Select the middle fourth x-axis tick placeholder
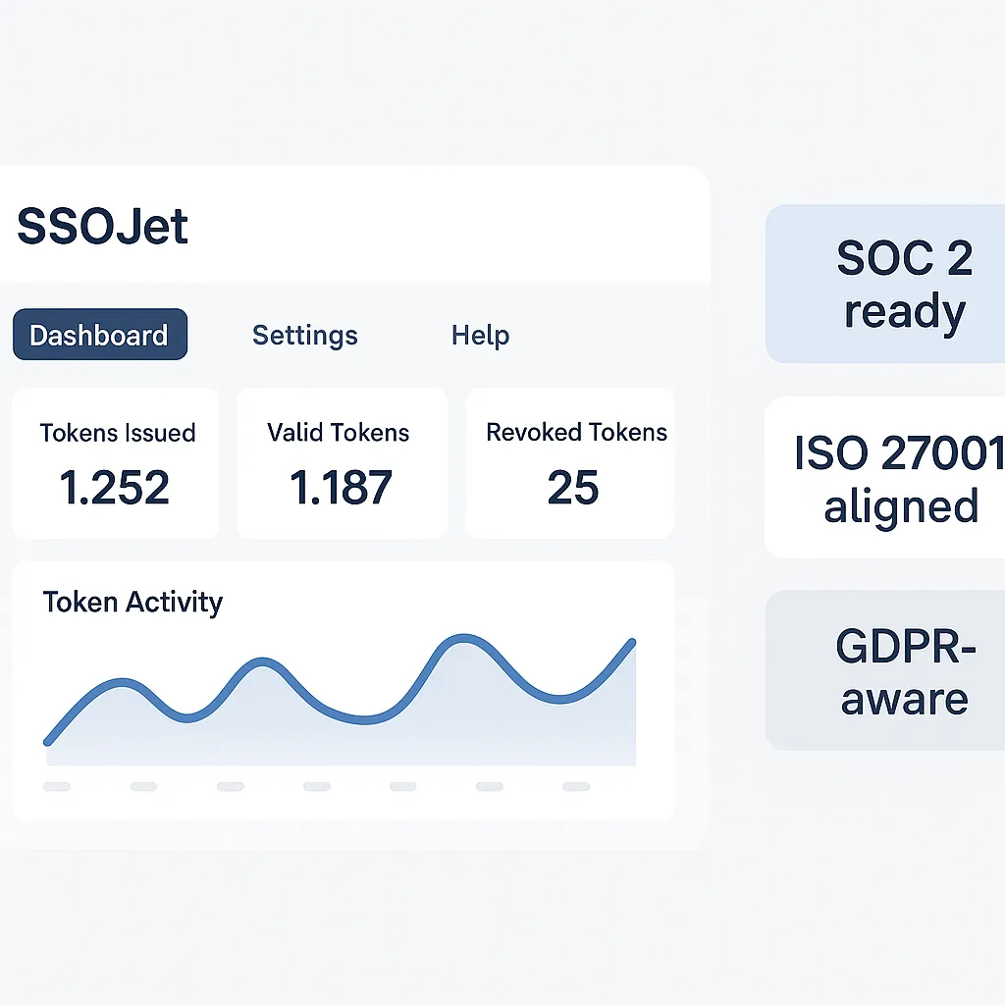The width and height of the screenshot is (1005, 1005). click(317, 786)
